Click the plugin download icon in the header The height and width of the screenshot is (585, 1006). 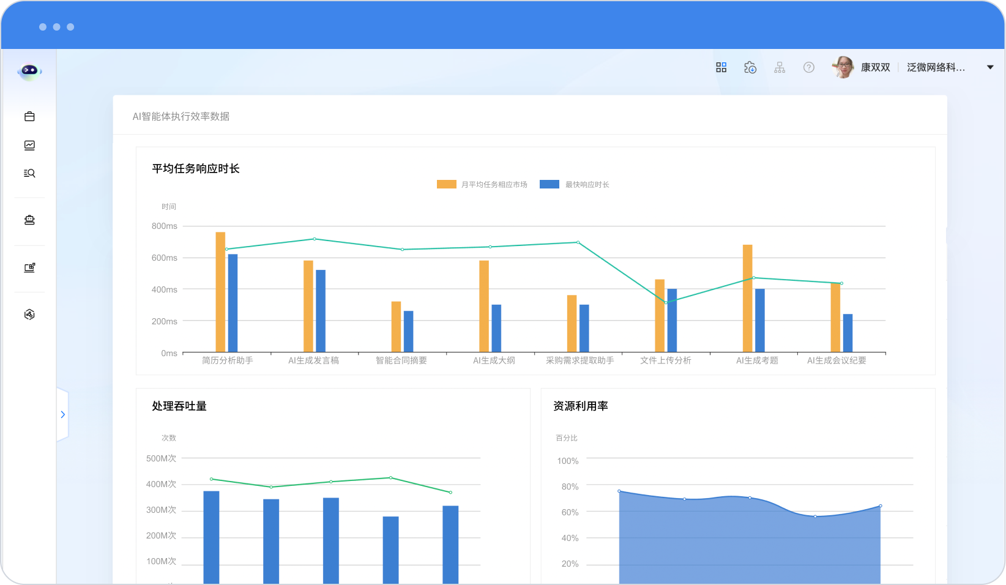coord(750,67)
